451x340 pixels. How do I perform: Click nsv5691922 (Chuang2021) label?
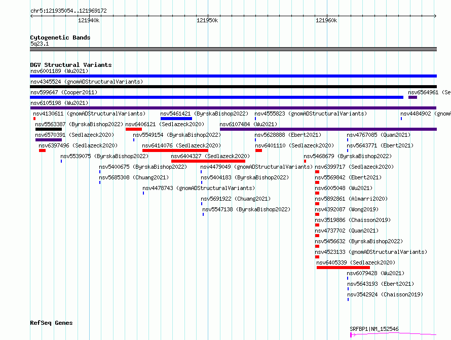[236, 199]
